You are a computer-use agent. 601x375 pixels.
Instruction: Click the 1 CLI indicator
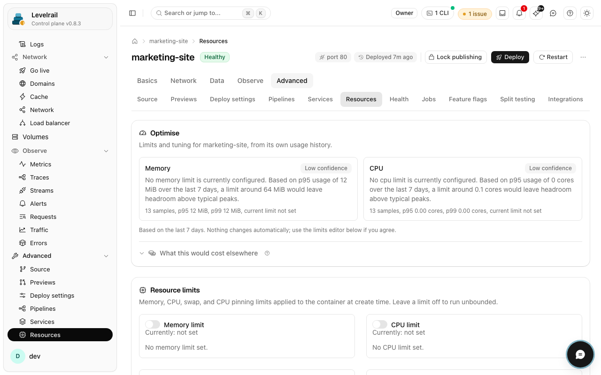click(x=438, y=13)
